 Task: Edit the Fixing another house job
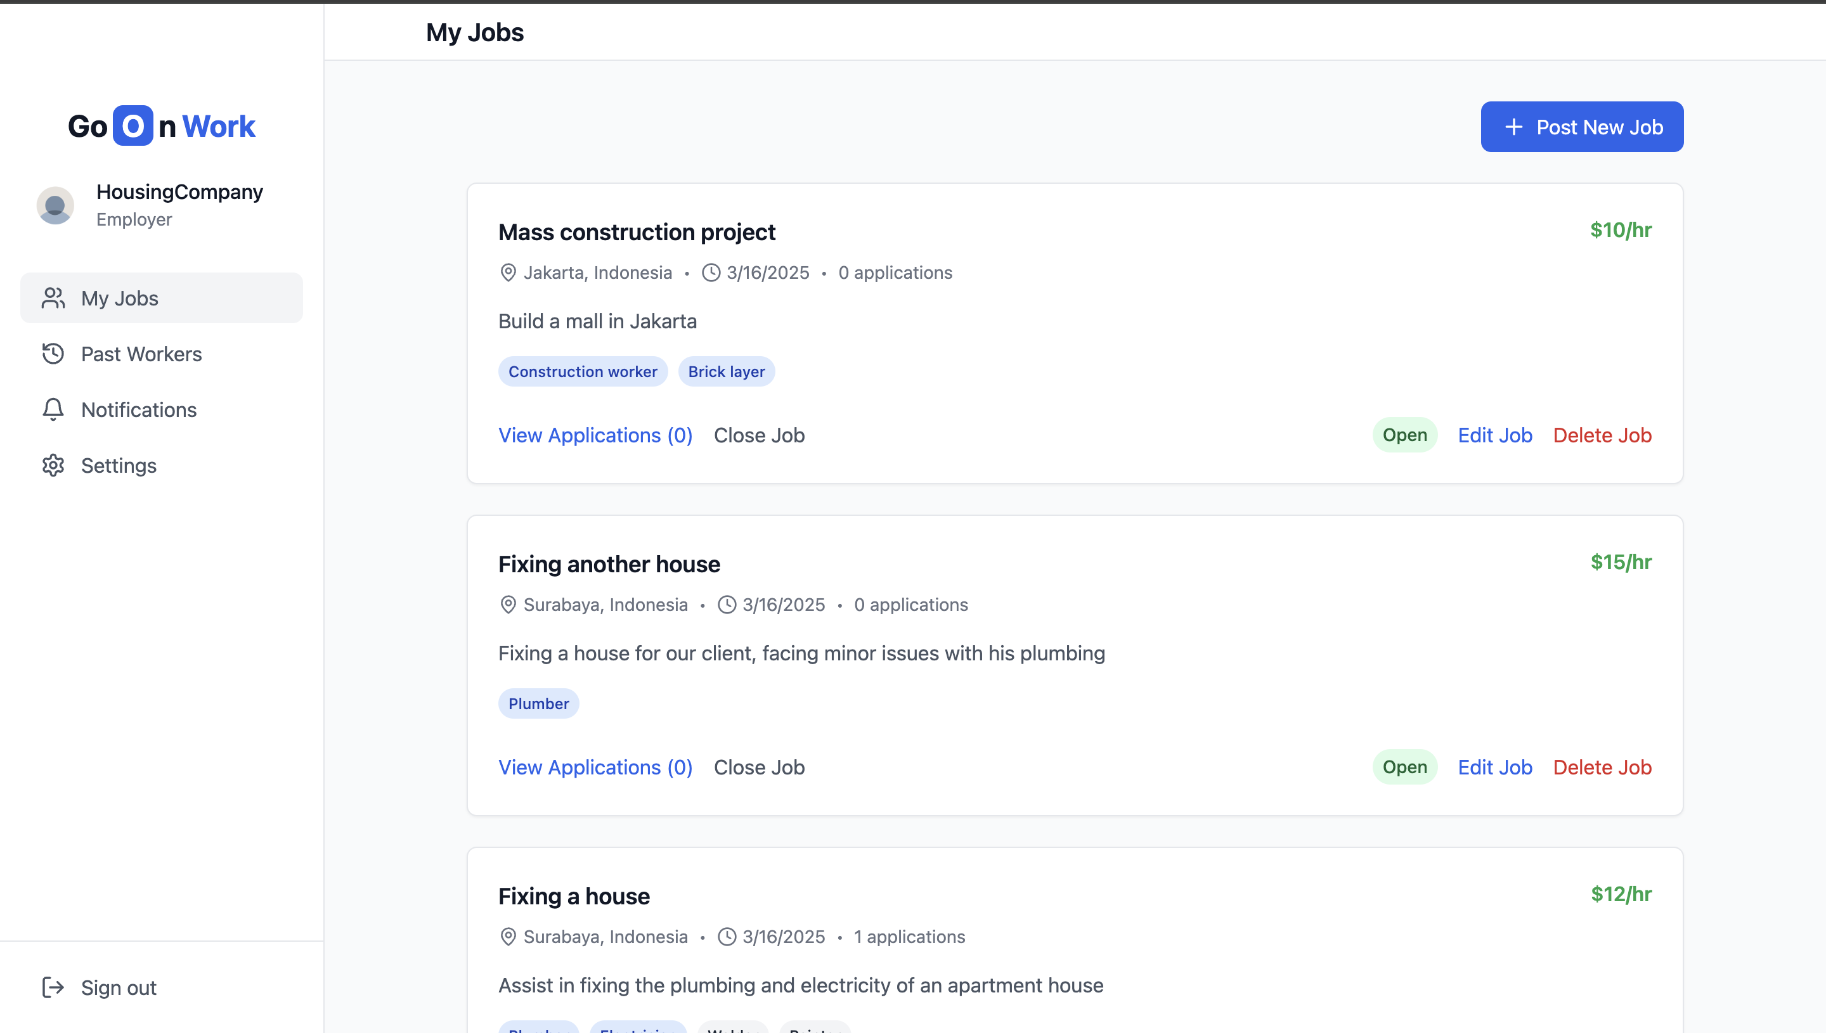tap(1494, 767)
